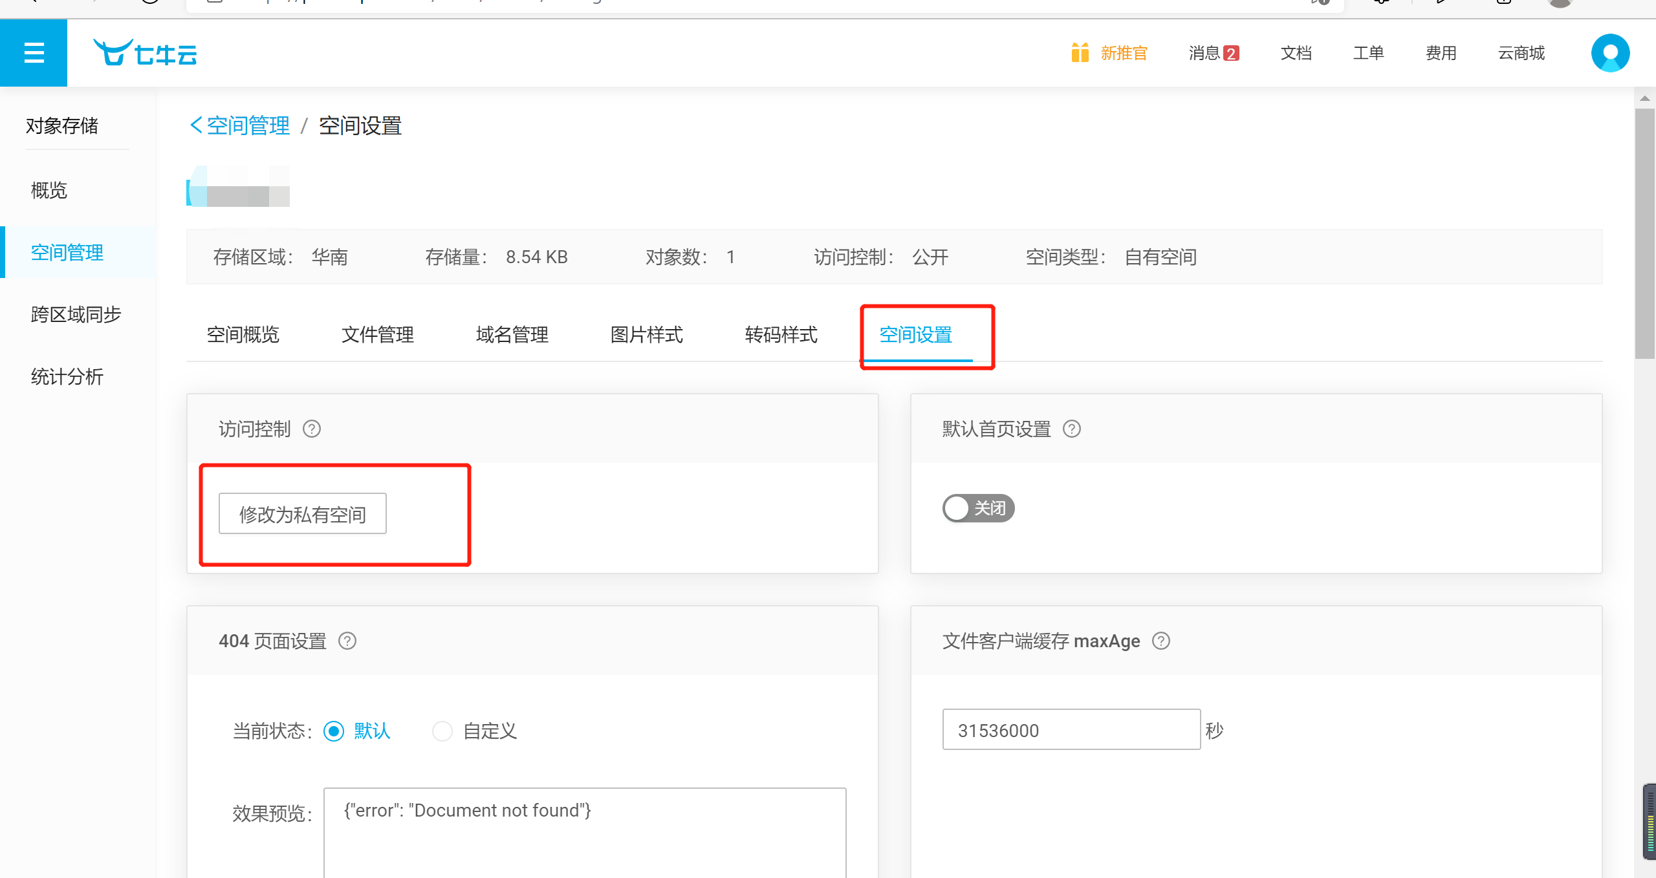Go back via 空间管理 breadcrumb chevron
The height and width of the screenshot is (878, 1656).
(195, 125)
